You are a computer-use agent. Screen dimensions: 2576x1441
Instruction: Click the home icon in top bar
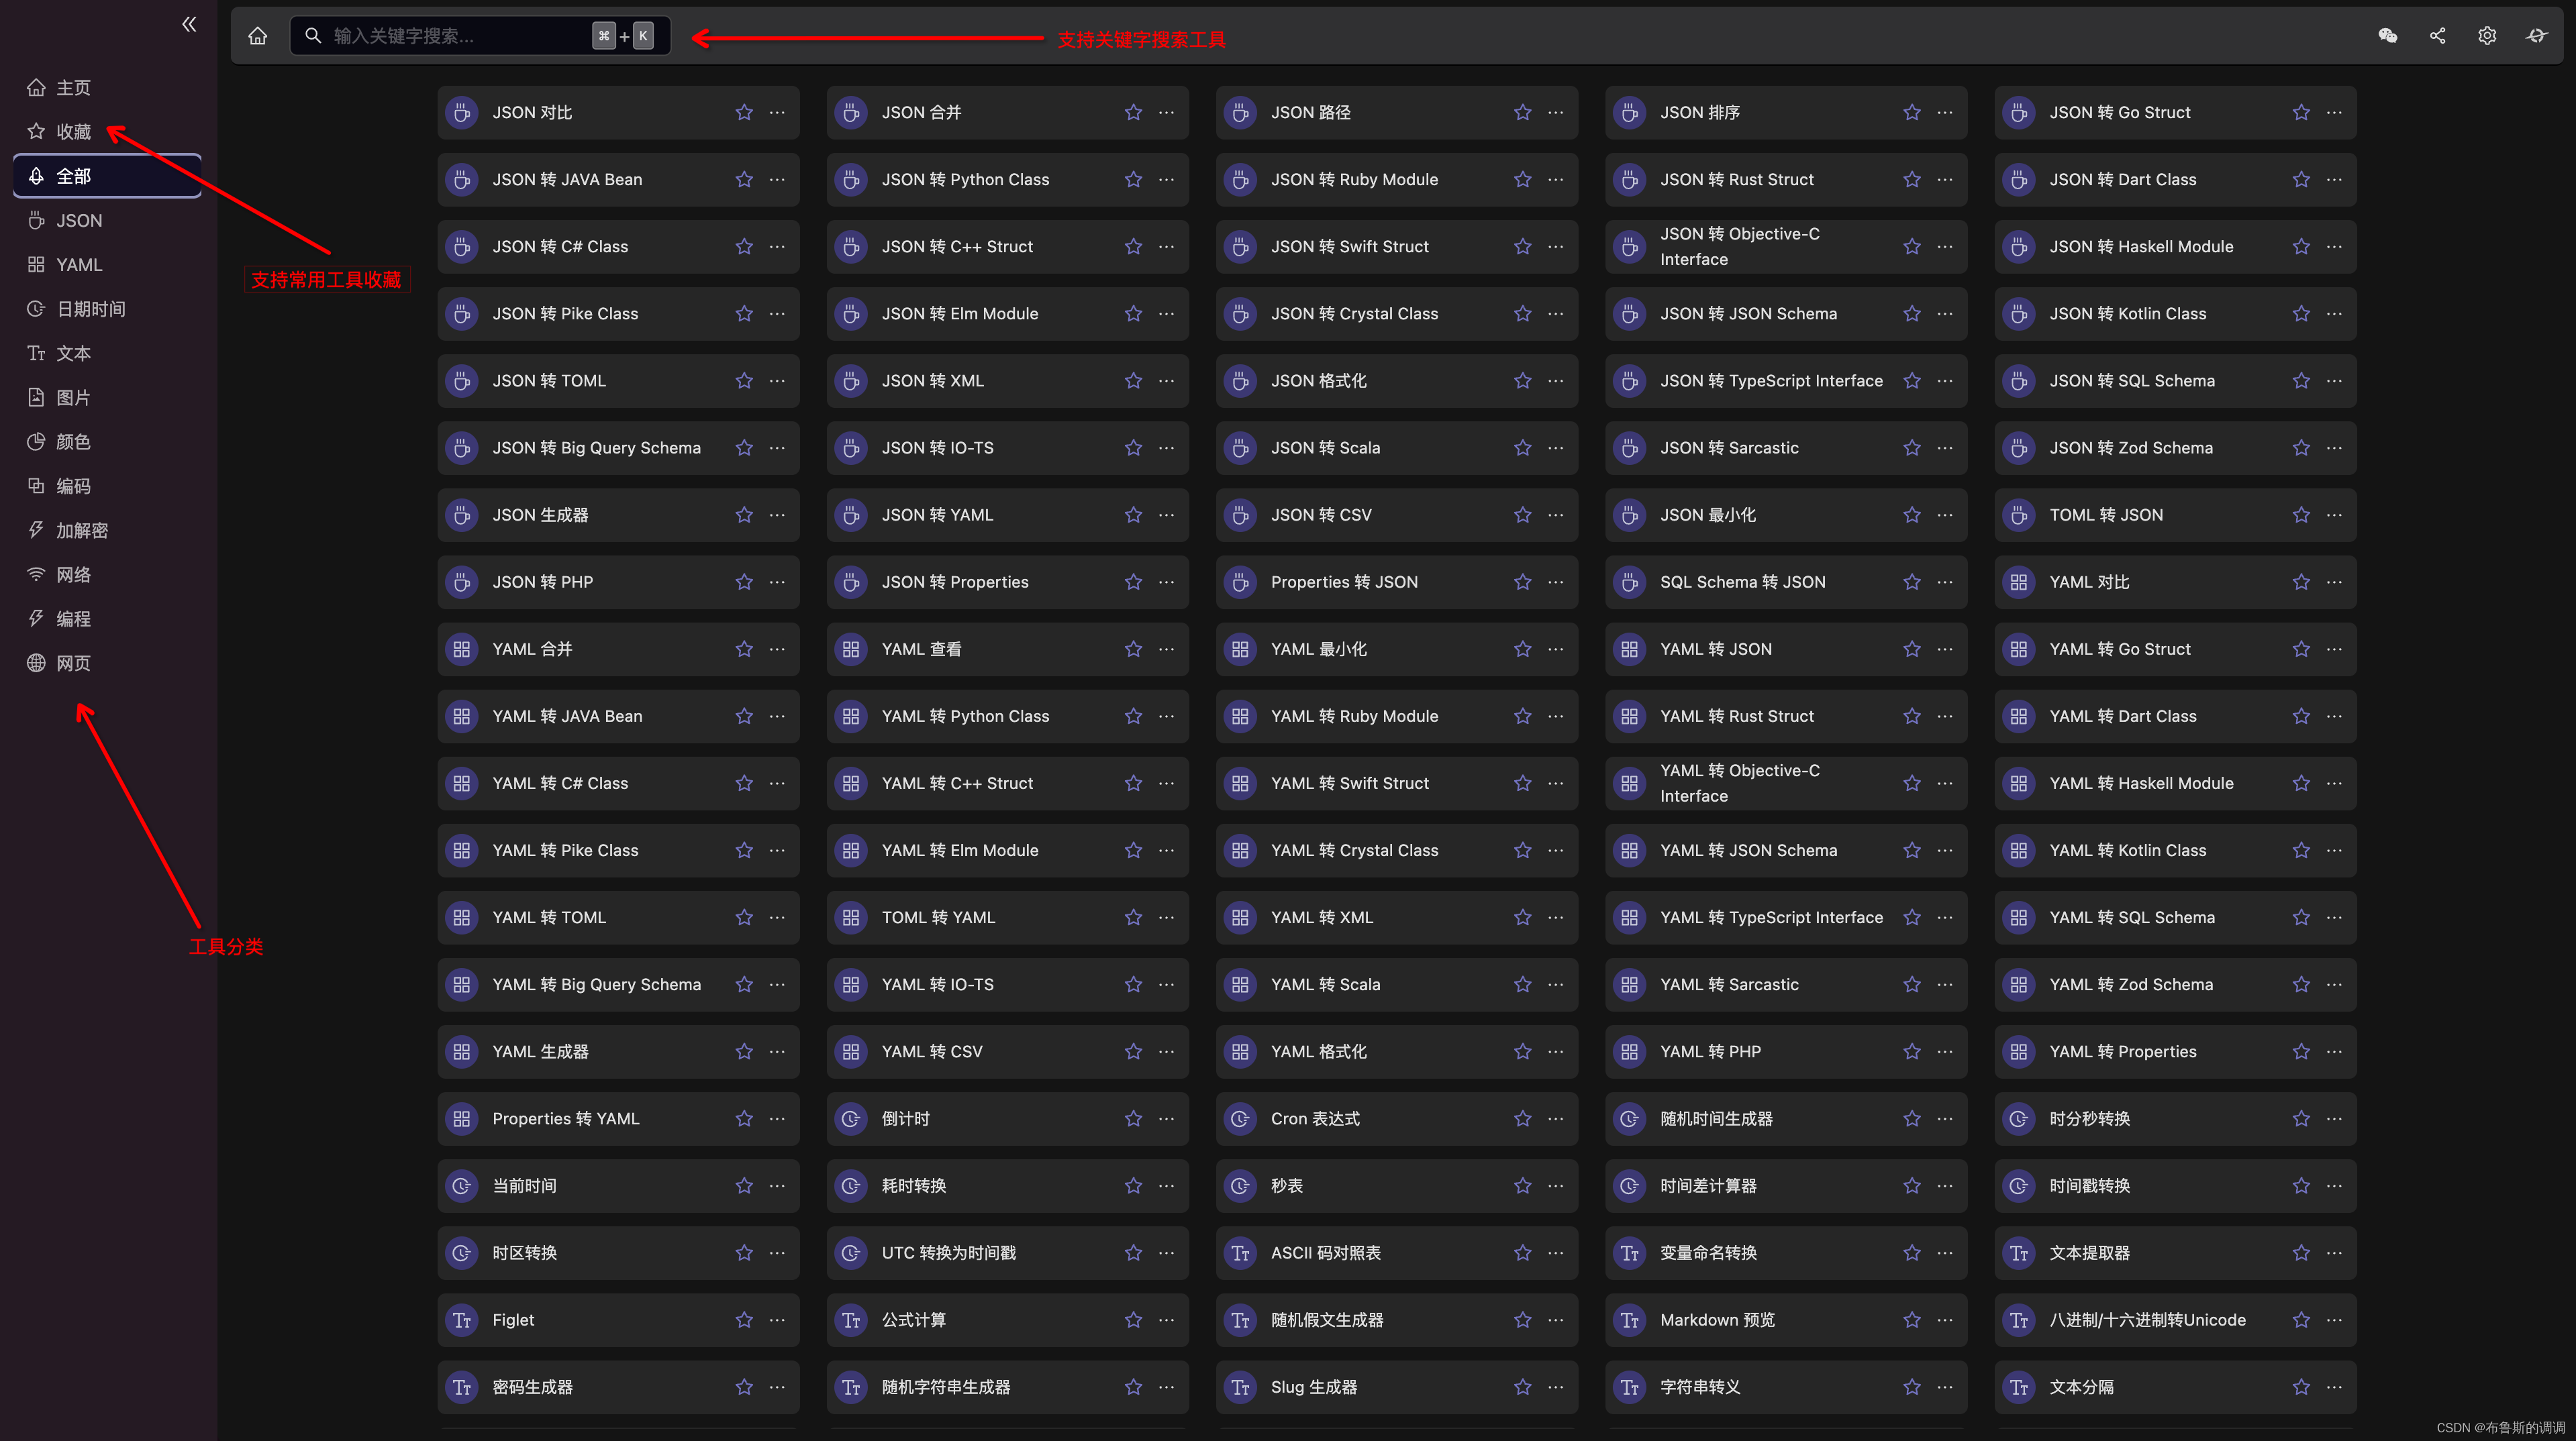click(258, 36)
